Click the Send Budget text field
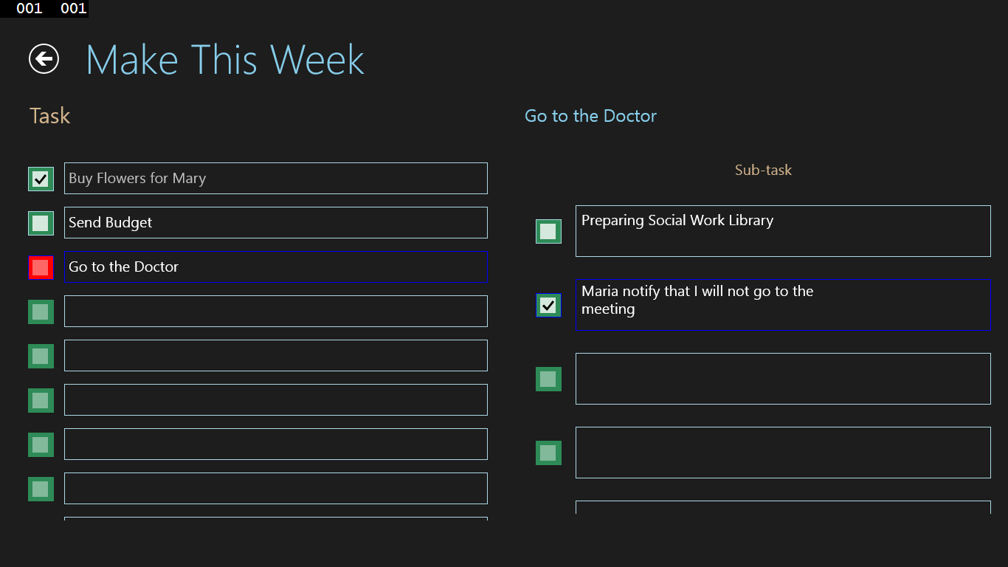Image resolution: width=1008 pixels, height=567 pixels. tap(275, 223)
